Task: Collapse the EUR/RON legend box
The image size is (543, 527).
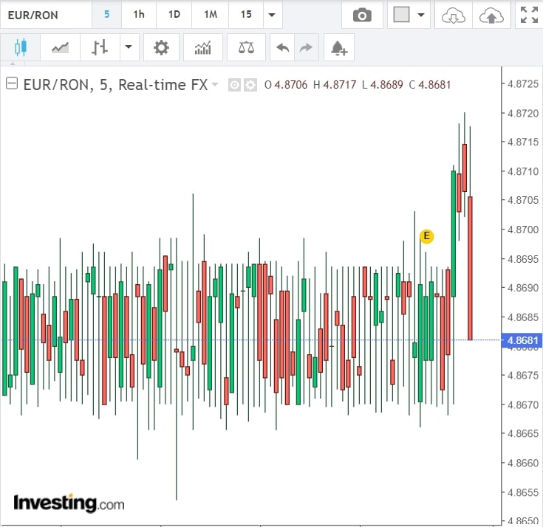Action: (12, 85)
